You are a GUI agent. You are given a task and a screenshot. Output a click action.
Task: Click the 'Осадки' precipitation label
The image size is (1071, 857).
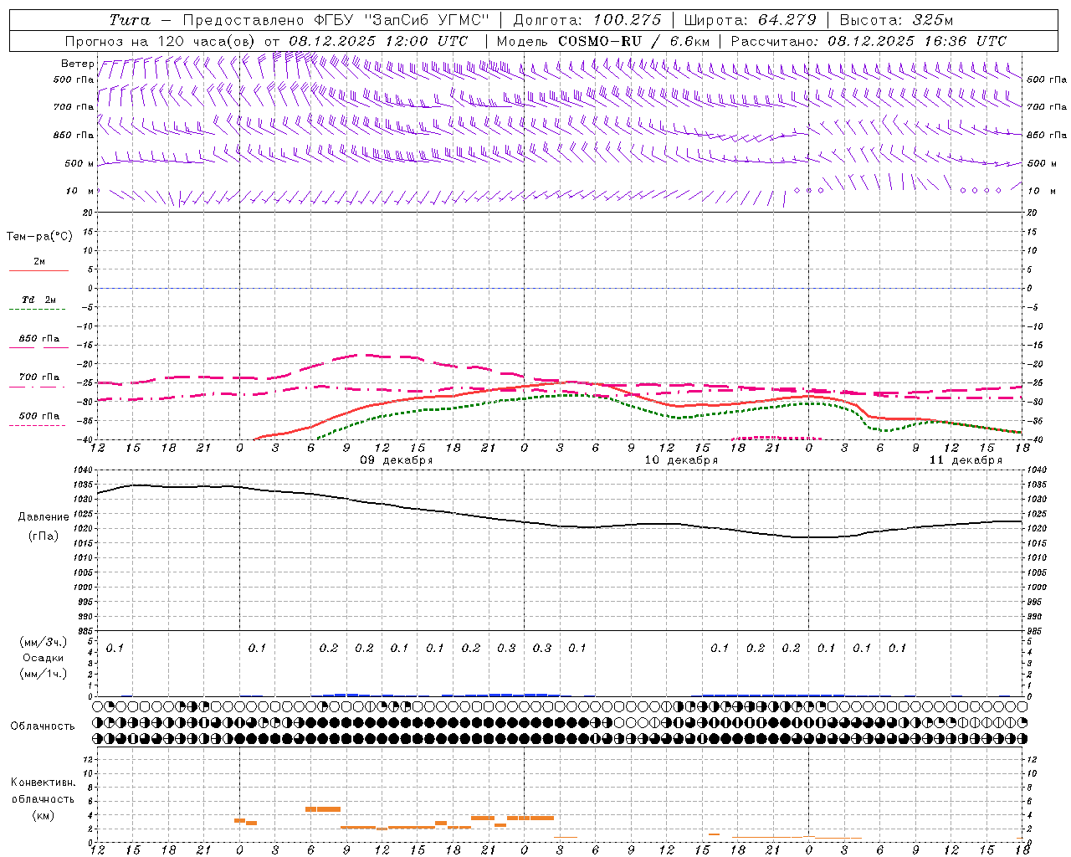(43, 658)
